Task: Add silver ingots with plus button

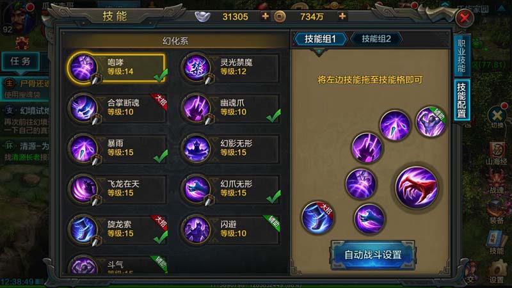Action: pos(265,16)
